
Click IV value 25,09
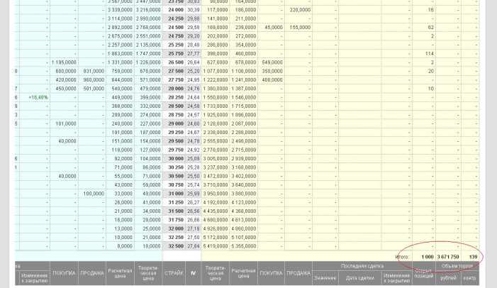(194, 159)
